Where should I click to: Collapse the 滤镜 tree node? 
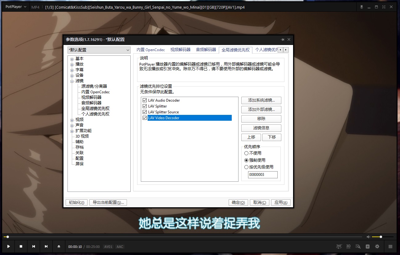point(72,81)
